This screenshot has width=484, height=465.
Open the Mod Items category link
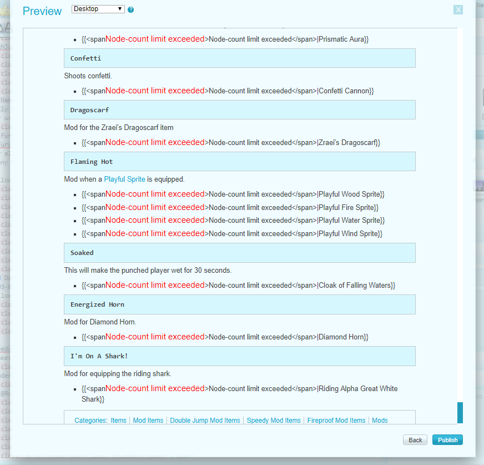tap(148, 421)
